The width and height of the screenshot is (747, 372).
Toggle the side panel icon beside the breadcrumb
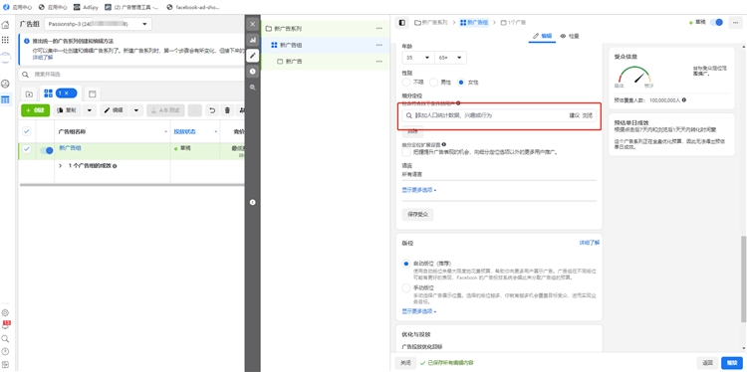(x=402, y=22)
